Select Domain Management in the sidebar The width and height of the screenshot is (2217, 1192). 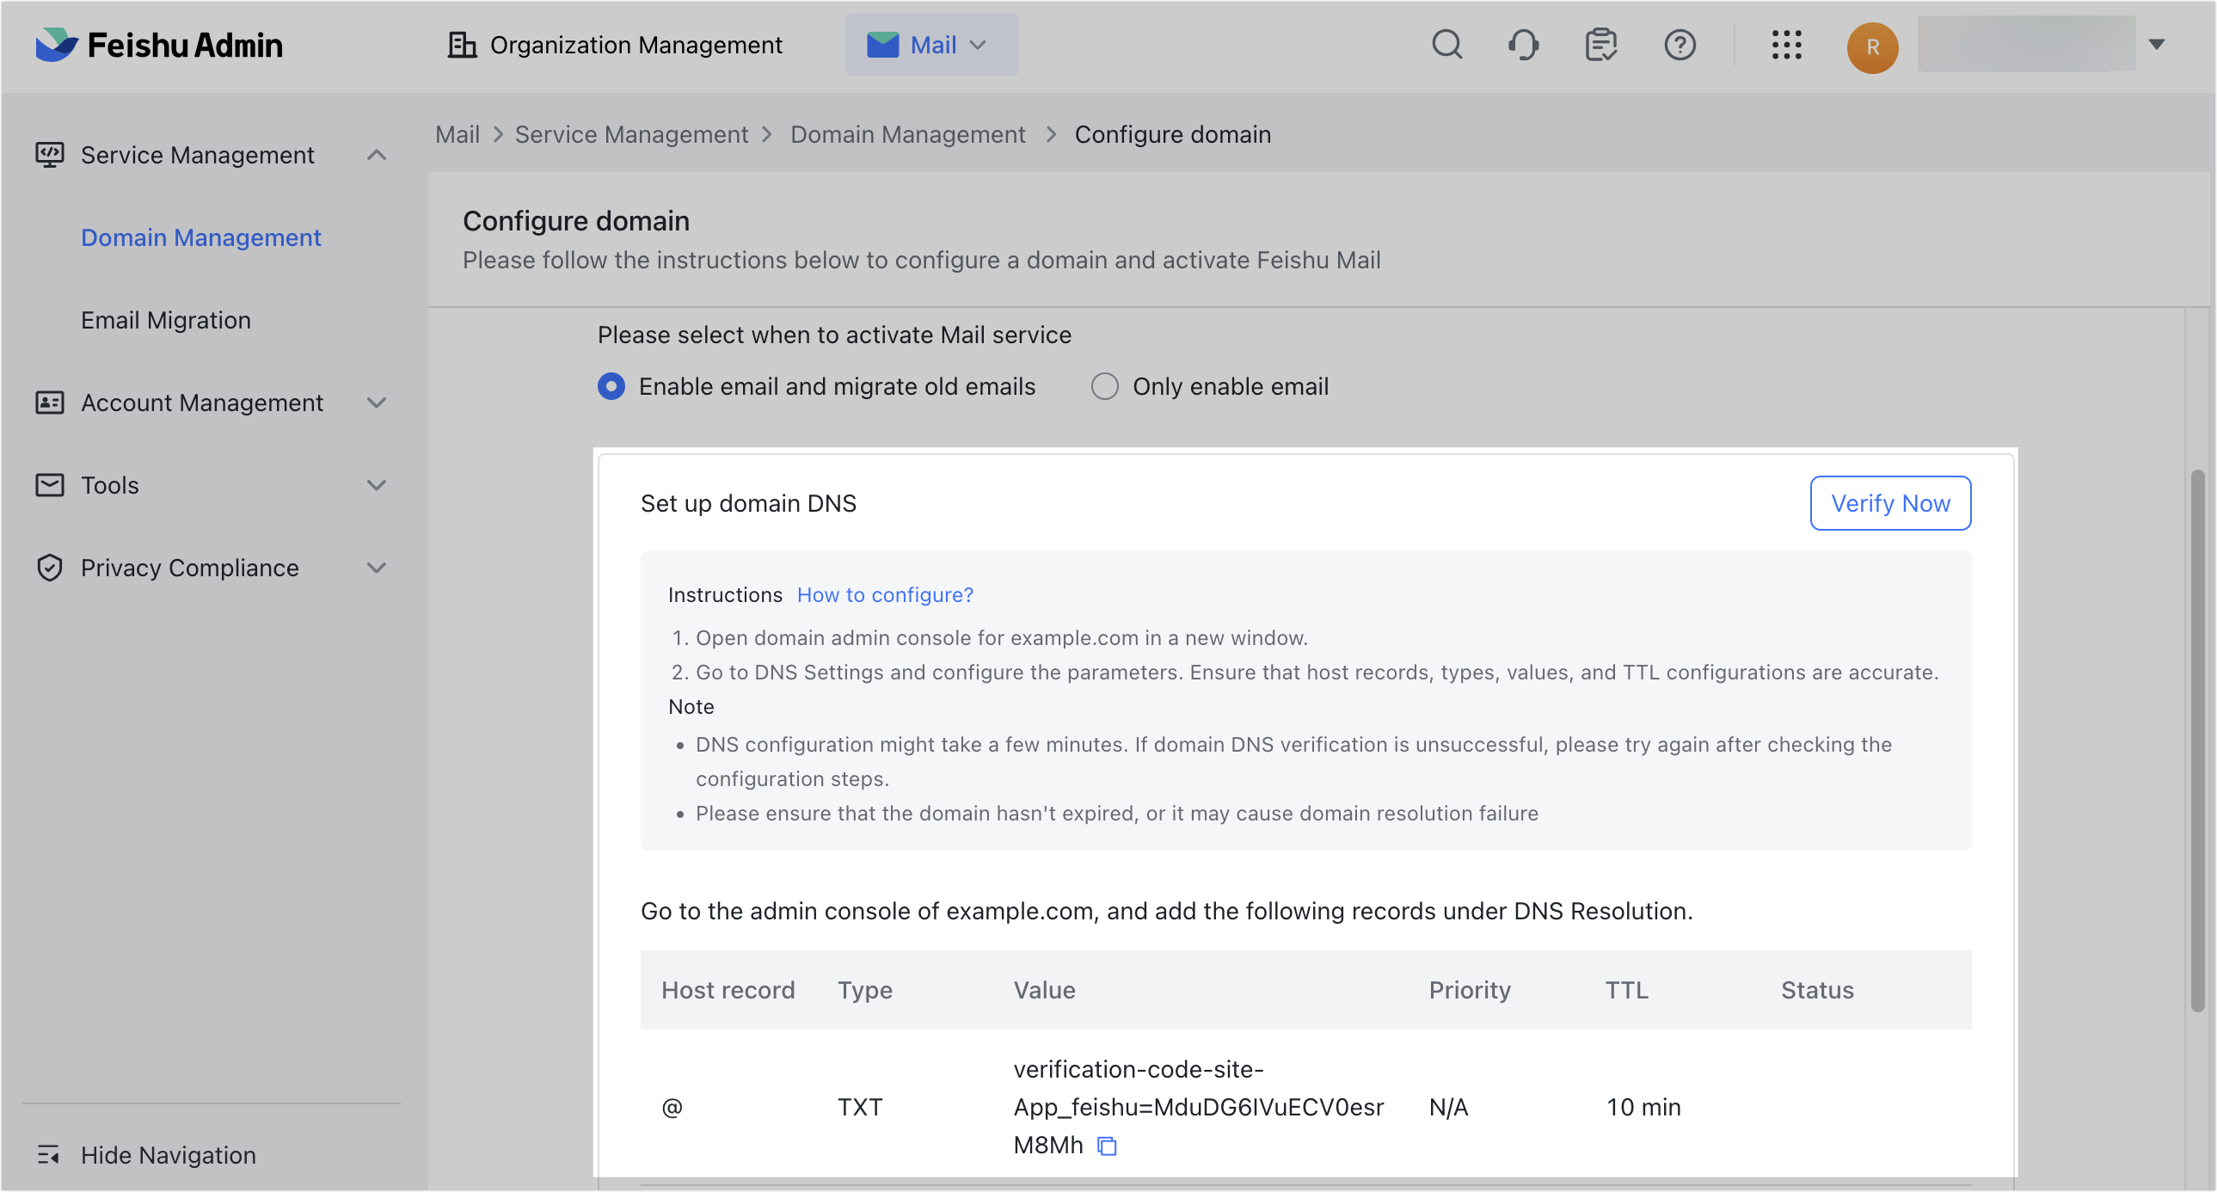[200, 237]
